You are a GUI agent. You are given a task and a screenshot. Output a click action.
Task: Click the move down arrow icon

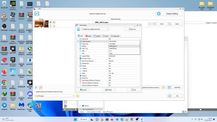(x=54, y=26)
